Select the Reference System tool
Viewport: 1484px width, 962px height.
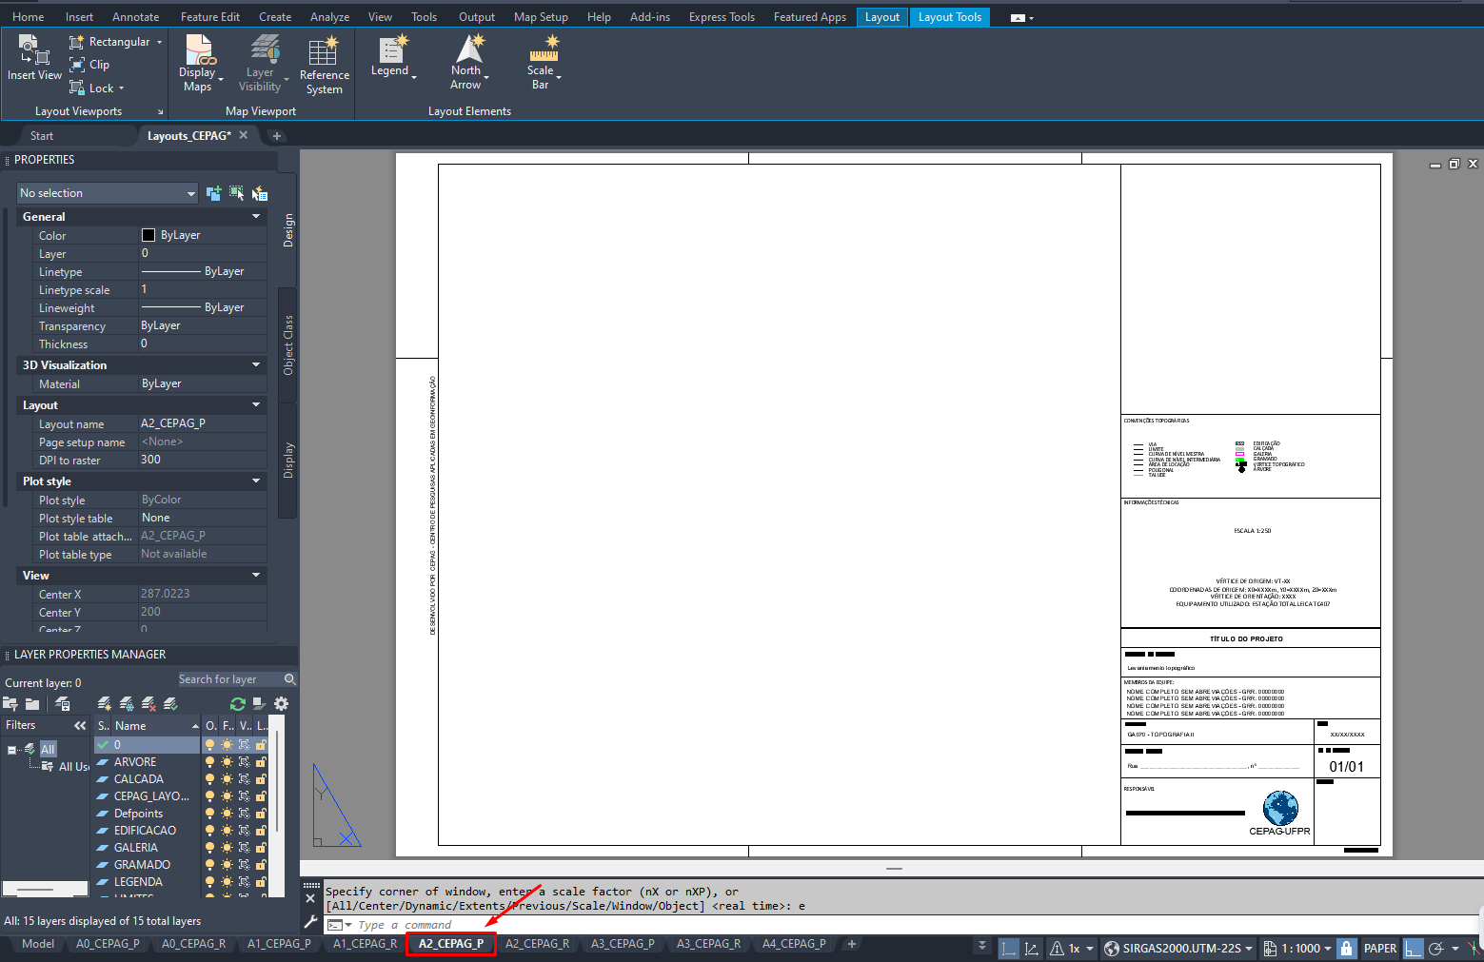pos(324,66)
